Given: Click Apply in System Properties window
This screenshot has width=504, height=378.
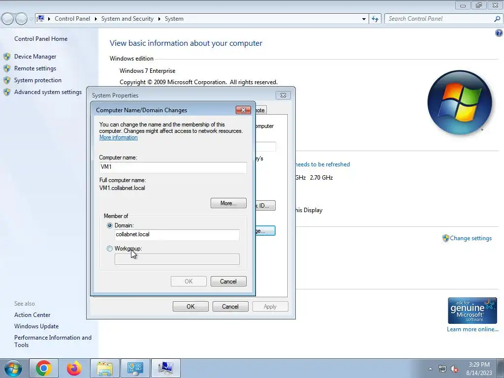Looking at the screenshot, I should [270, 306].
